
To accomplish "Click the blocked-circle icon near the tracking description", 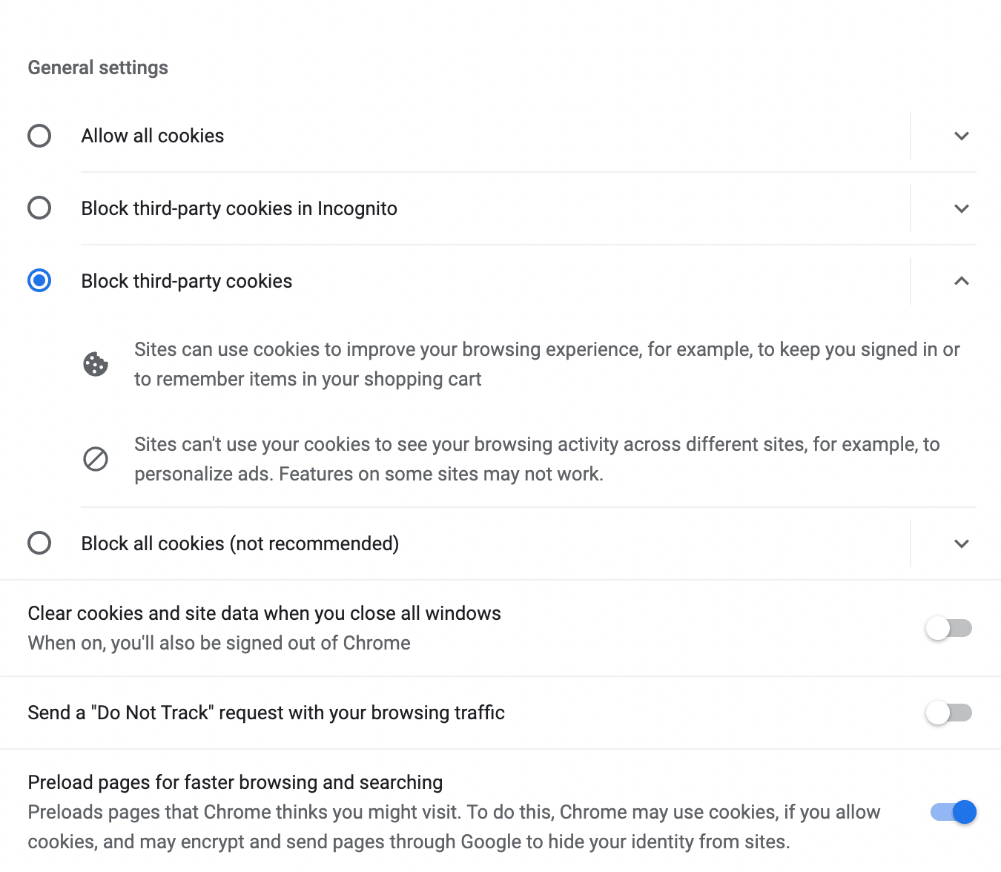I will click(96, 459).
